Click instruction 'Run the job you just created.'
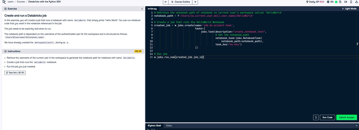Screen dimensions: 359x130 click(x=21, y=66)
